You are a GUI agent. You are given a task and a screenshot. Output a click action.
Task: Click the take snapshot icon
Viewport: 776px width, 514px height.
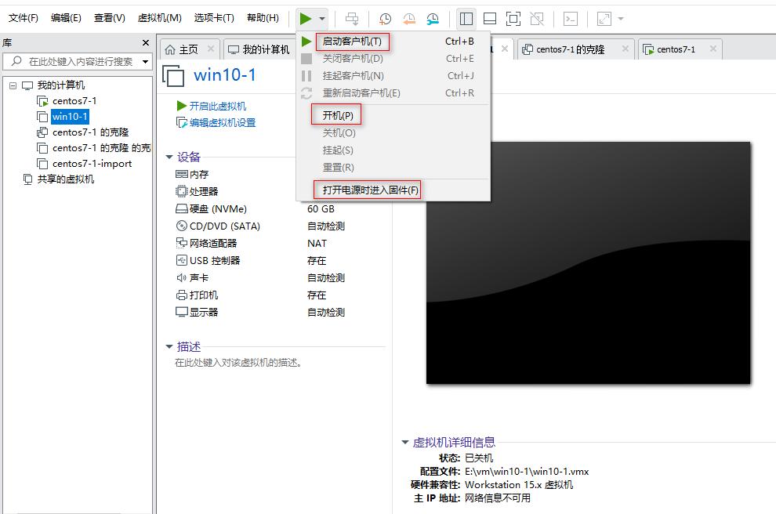(x=385, y=18)
